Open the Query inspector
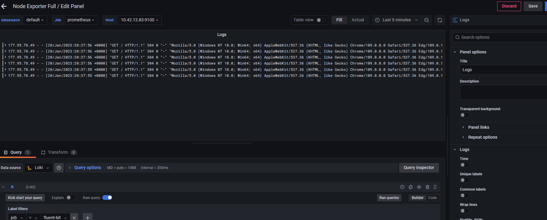The width and height of the screenshot is (547, 220). tap(419, 168)
